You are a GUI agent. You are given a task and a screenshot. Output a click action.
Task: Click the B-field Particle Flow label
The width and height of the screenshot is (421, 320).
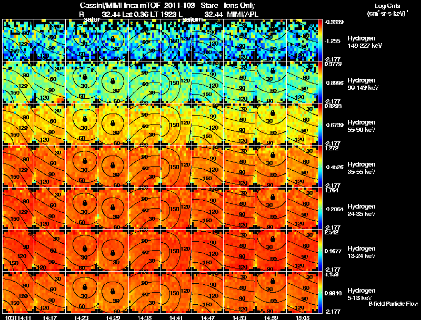tap(393, 304)
